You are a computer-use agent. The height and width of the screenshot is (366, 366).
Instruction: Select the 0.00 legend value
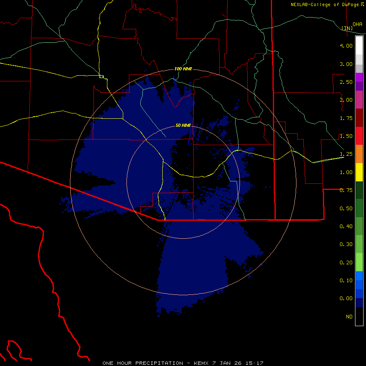pyautogui.click(x=346, y=298)
